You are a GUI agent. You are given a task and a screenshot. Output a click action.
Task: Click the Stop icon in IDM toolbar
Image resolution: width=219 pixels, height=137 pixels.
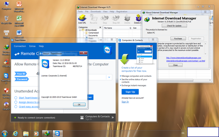point(105,19)
